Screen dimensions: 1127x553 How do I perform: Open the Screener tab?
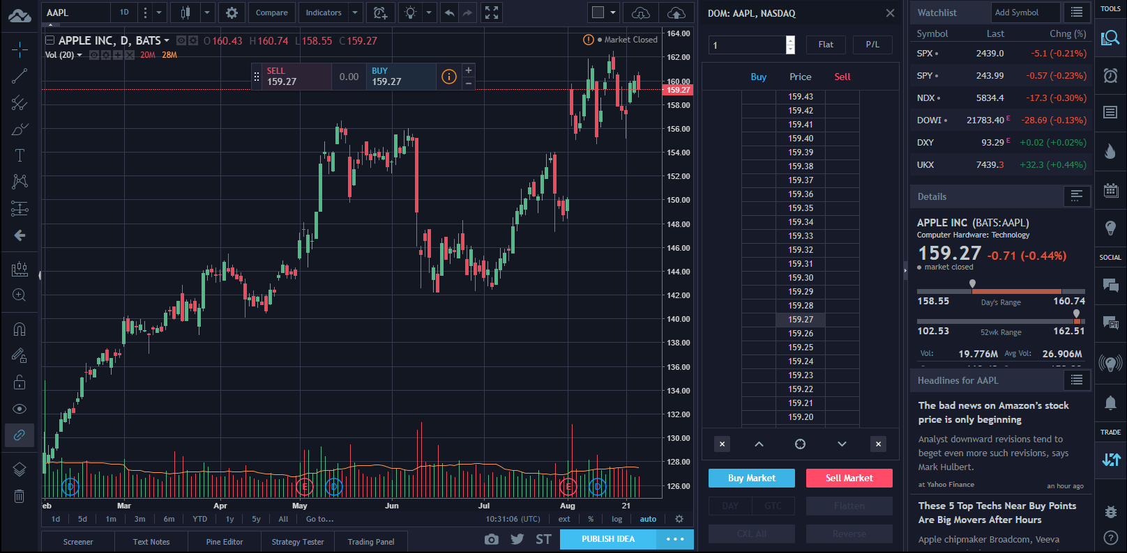(x=78, y=542)
